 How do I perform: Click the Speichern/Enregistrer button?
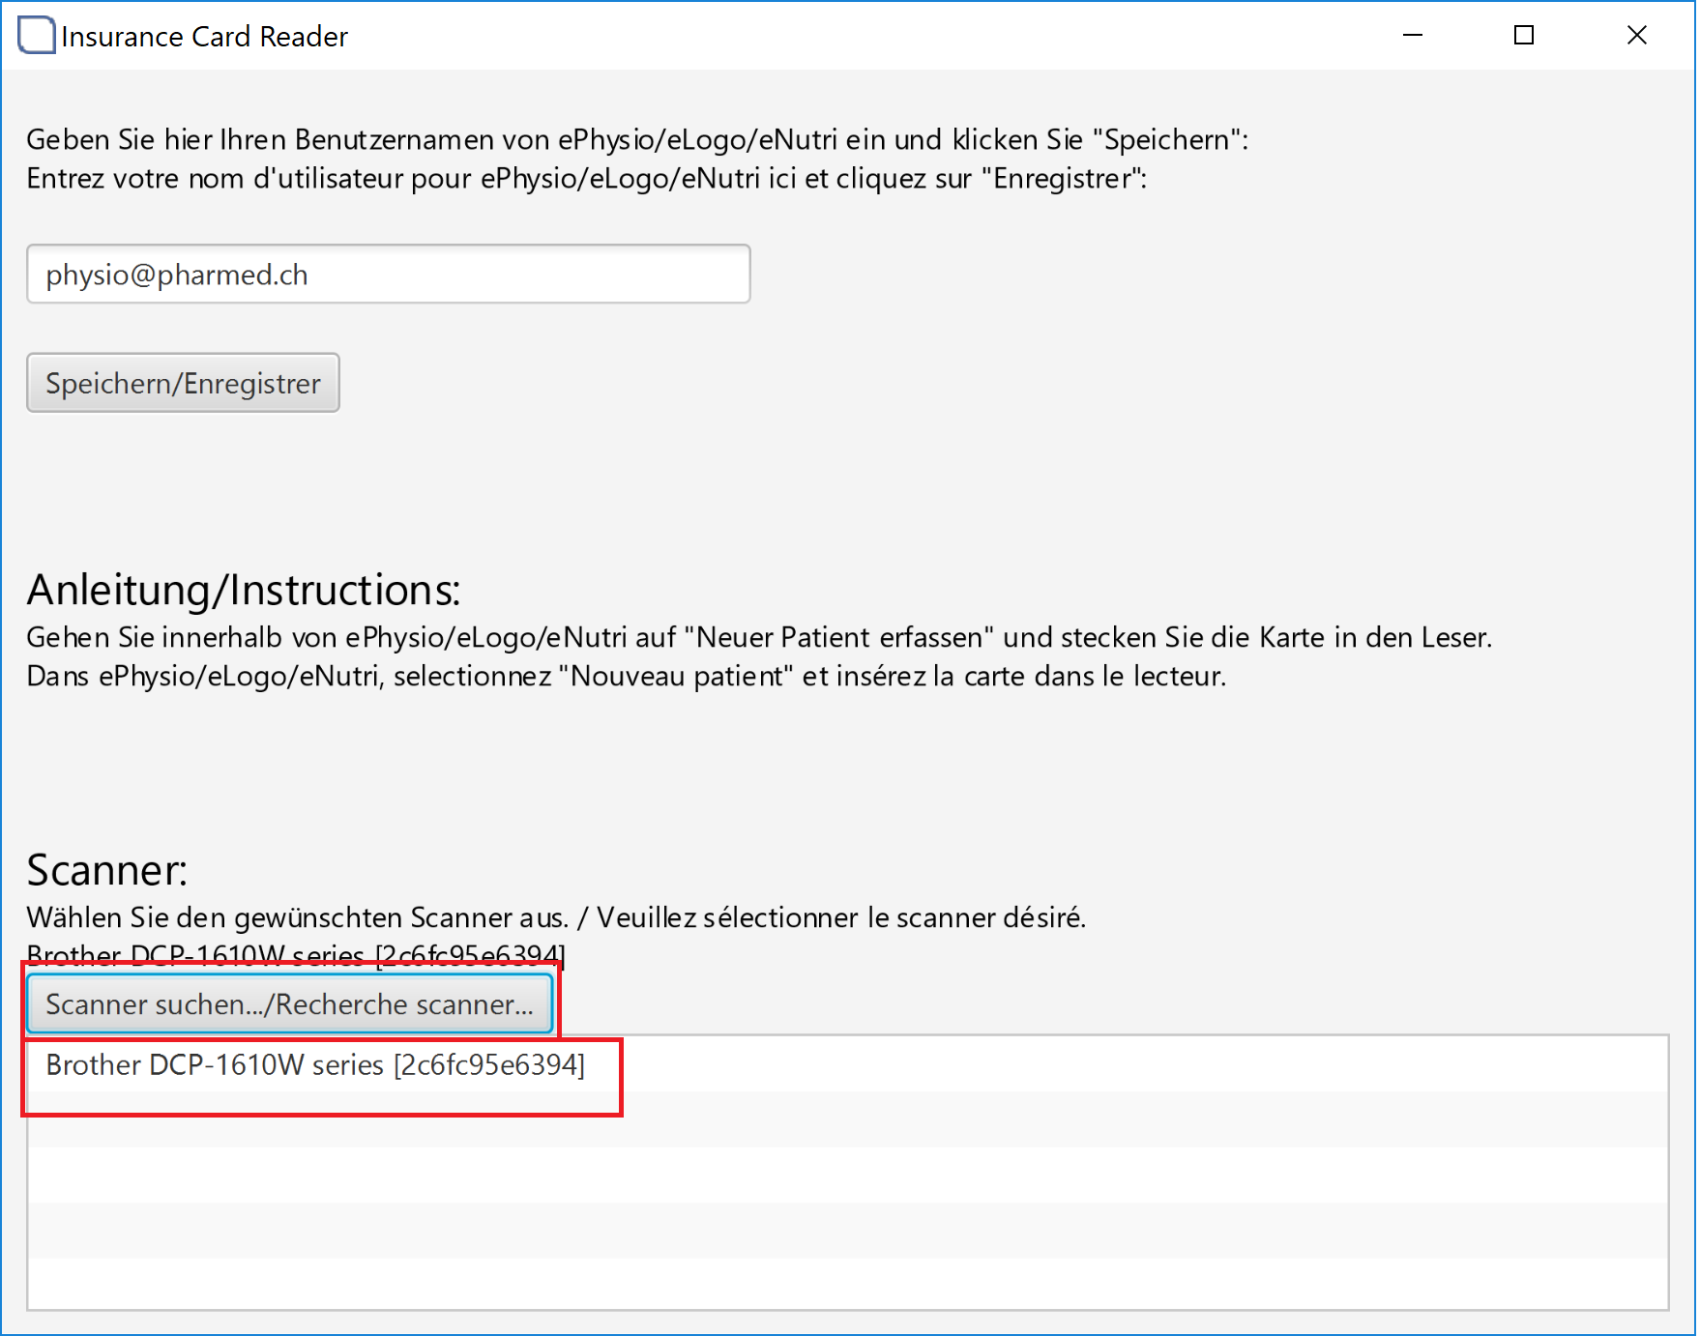[x=183, y=383]
